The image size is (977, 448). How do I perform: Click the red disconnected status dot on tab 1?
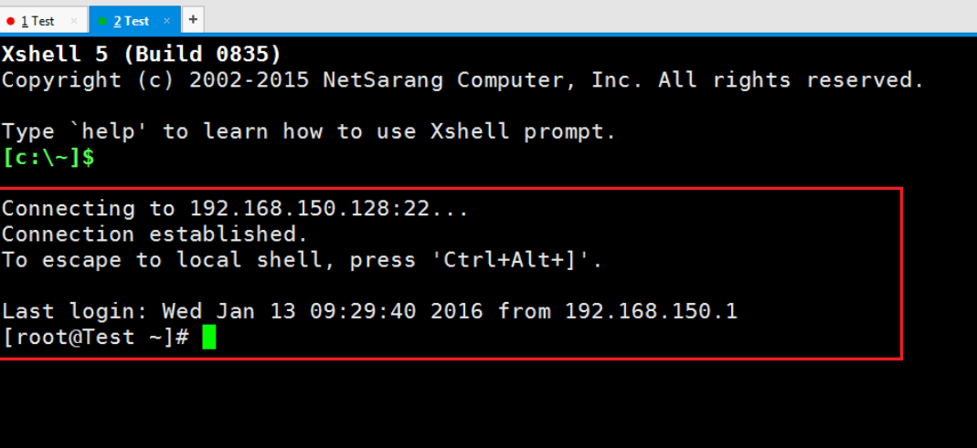[x=11, y=21]
